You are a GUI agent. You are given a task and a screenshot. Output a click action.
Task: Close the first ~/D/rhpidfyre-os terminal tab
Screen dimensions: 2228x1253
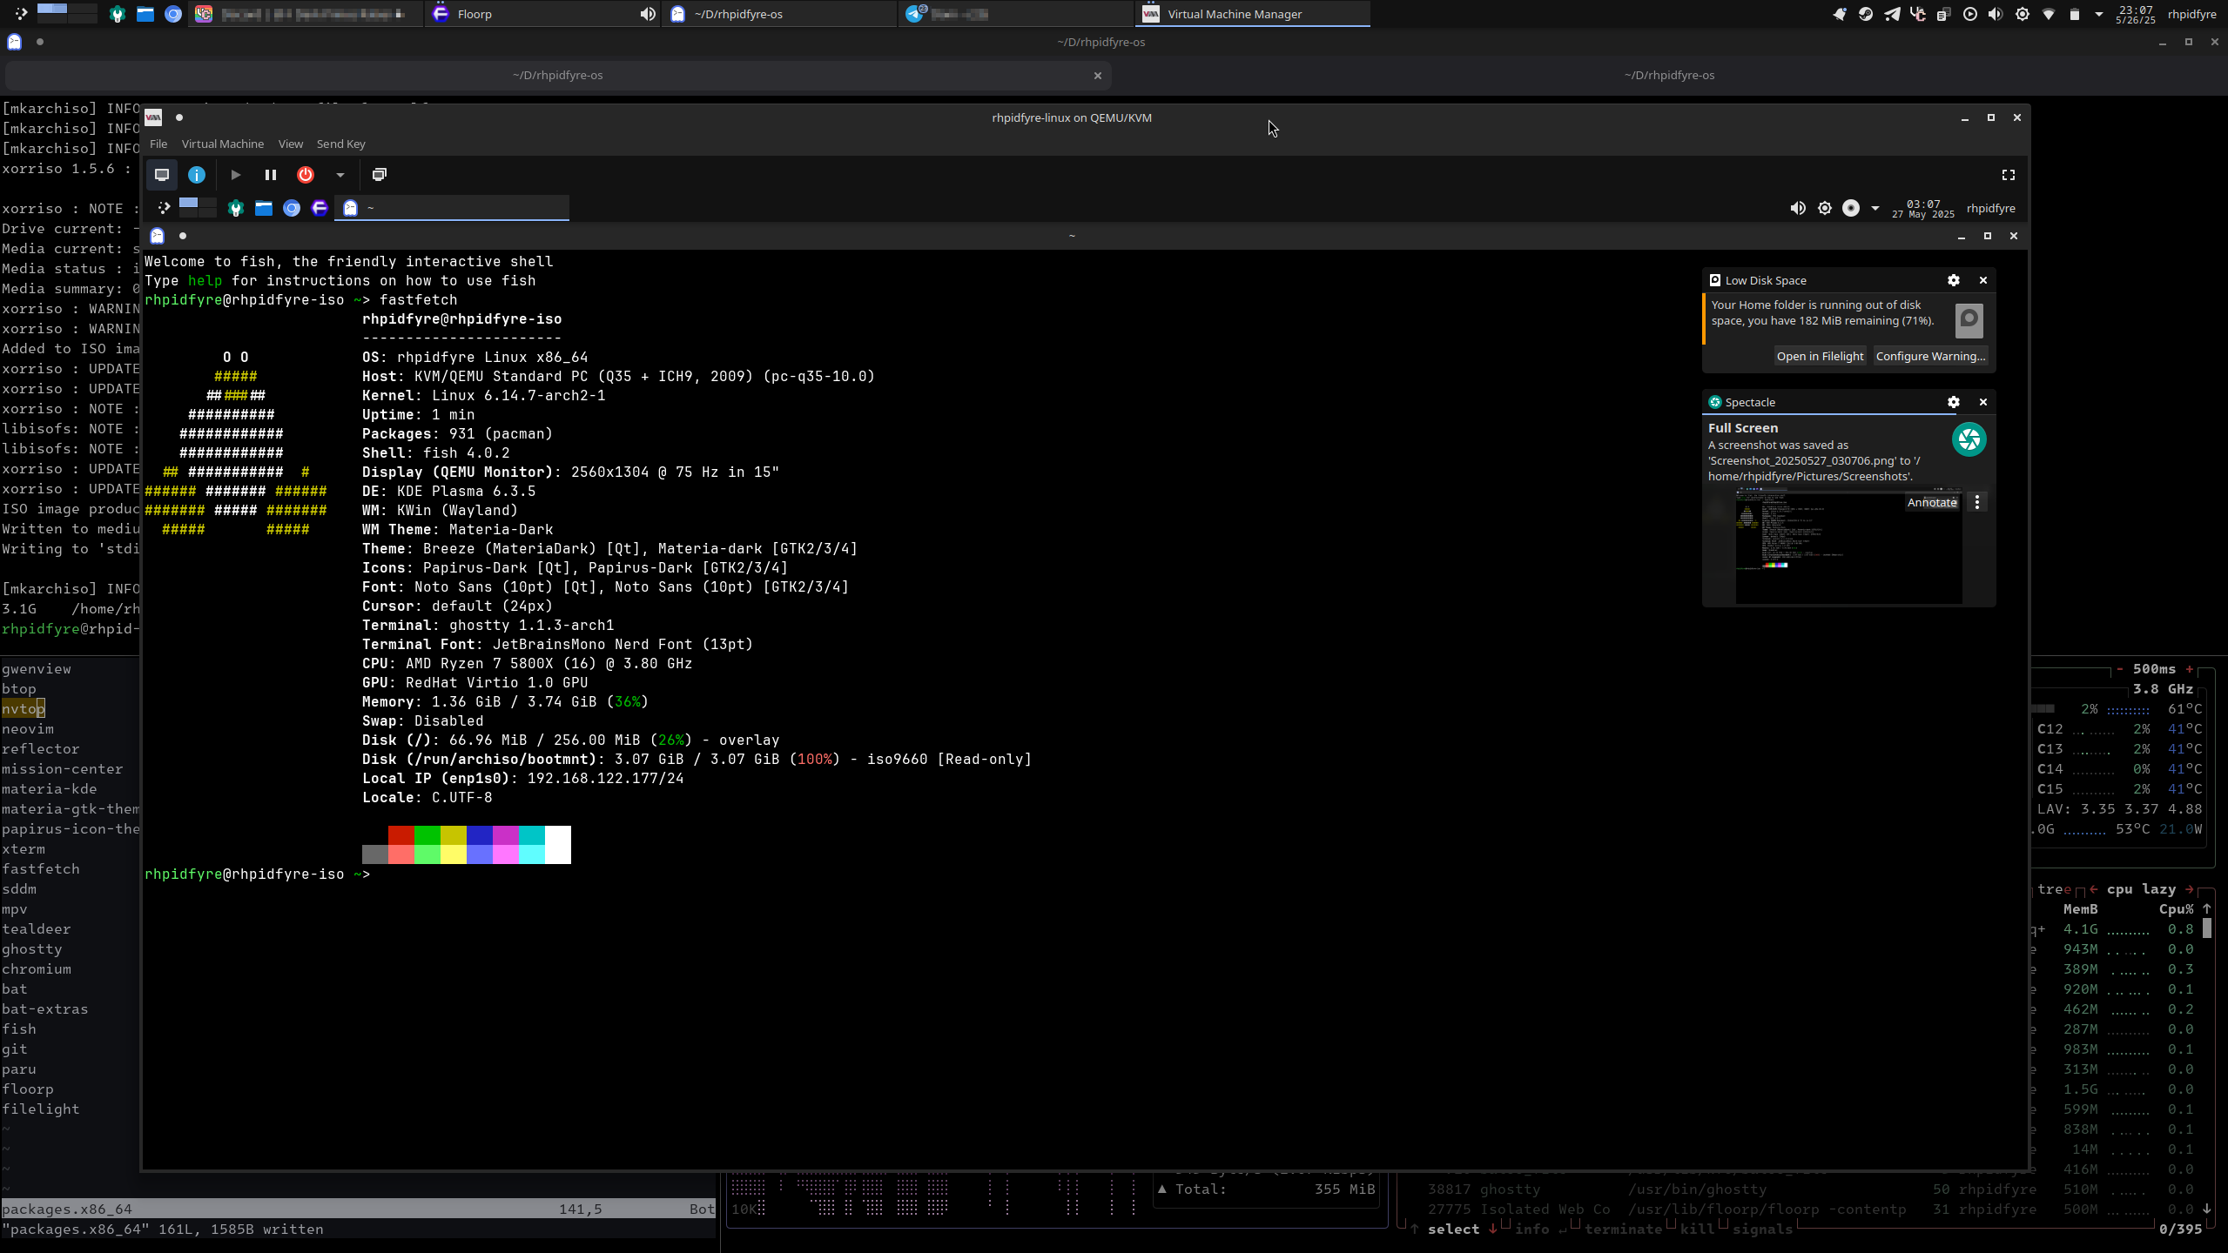pyautogui.click(x=1098, y=76)
